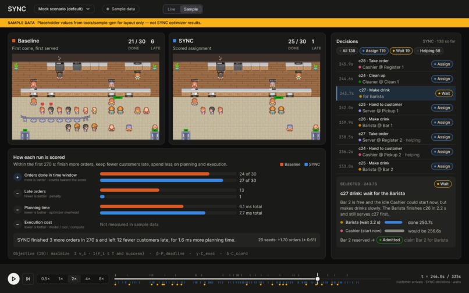Select c28 Take order decision row
The width and height of the screenshot is (469, 293).
pyautogui.click(x=396, y=64)
